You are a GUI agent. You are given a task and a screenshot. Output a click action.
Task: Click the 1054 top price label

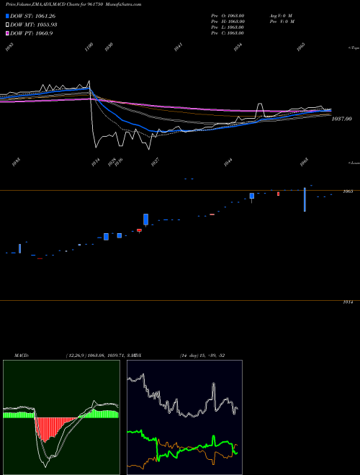pos(238,47)
